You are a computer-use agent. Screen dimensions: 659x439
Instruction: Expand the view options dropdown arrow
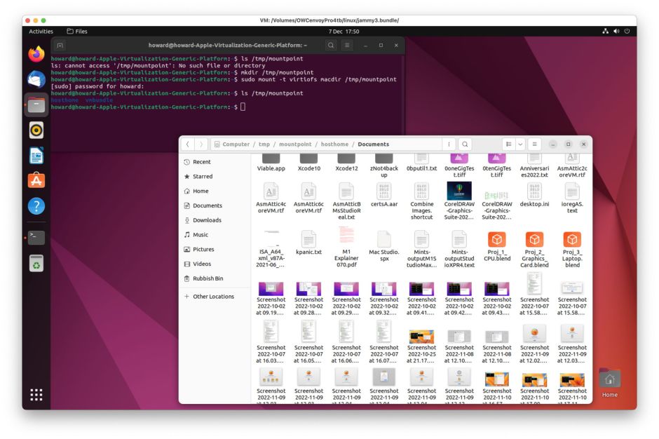click(520, 144)
